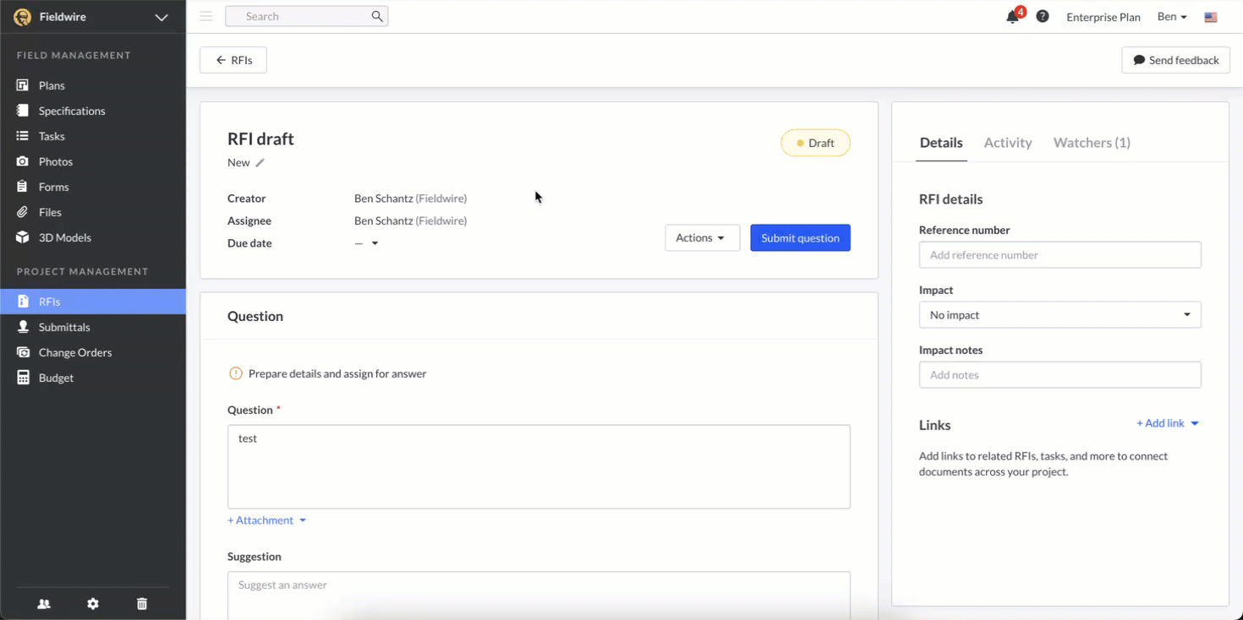Screen dimensions: 1243x620
Task: Click the US flag language icon
Action: [1211, 17]
